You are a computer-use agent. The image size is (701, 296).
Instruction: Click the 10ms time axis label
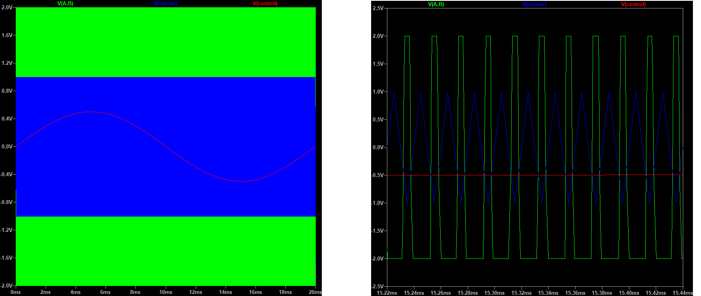(166, 292)
